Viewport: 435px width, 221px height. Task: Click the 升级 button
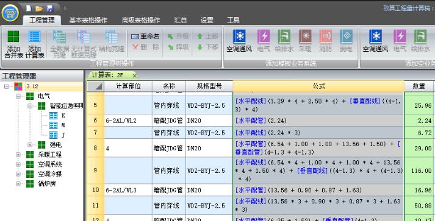178,37
